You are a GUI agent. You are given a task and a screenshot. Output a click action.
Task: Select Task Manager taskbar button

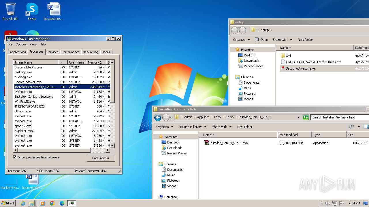[x=72, y=203]
